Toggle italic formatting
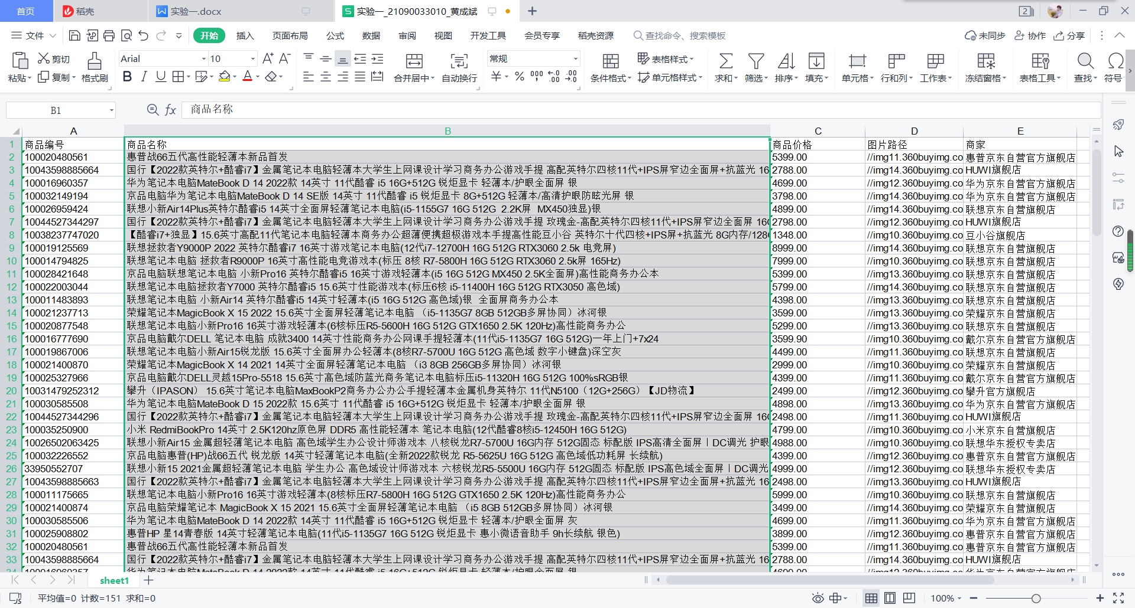This screenshot has height=608, width=1135. [144, 77]
